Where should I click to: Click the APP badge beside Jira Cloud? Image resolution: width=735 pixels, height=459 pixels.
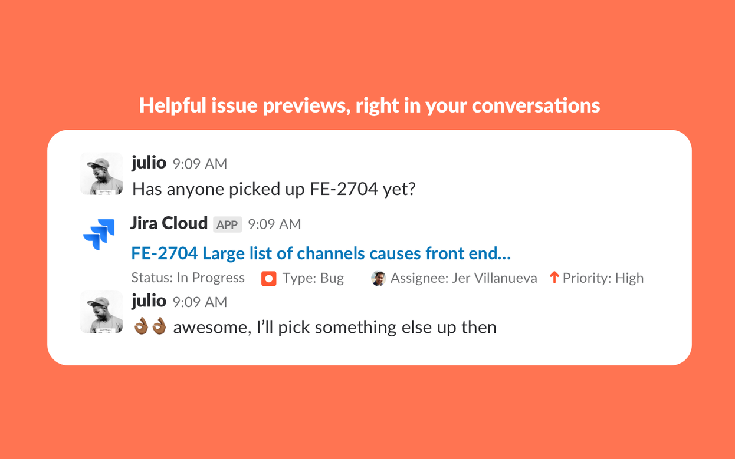click(227, 224)
